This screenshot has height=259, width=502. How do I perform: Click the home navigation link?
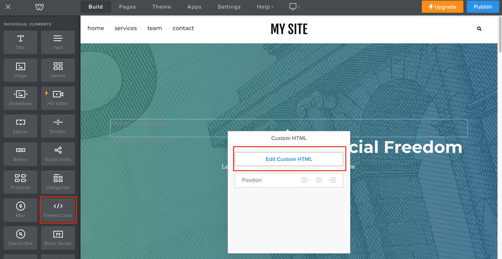point(95,28)
